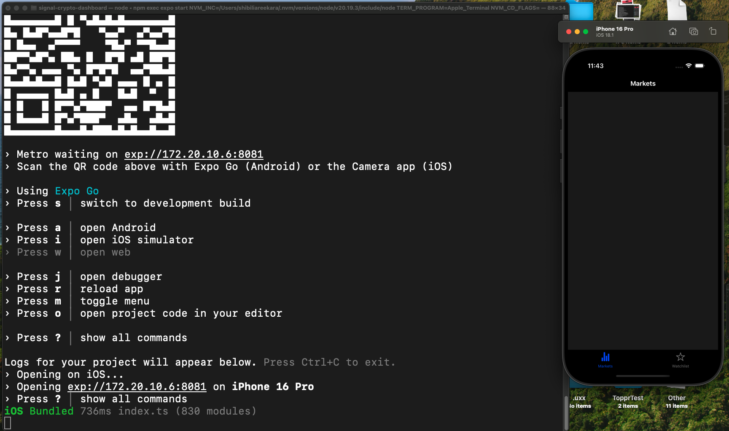
Task: Check the battery icon in iPhone status bar
Action: pyautogui.click(x=699, y=66)
